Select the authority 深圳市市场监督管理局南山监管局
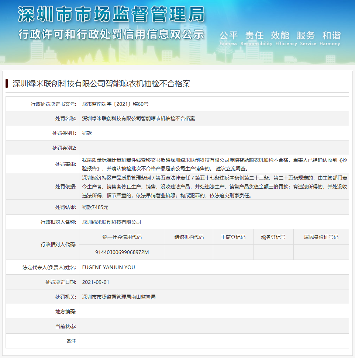Screen dimensions: 355x358 pos(119,297)
